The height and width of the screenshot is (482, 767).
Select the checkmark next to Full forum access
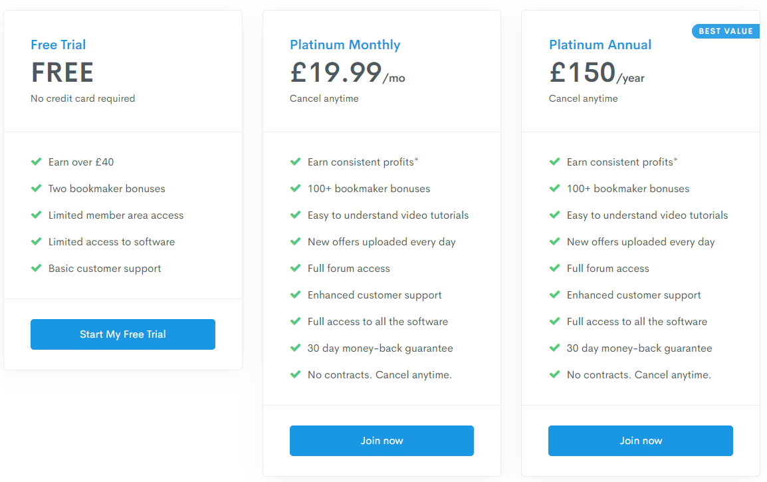click(x=295, y=268)
